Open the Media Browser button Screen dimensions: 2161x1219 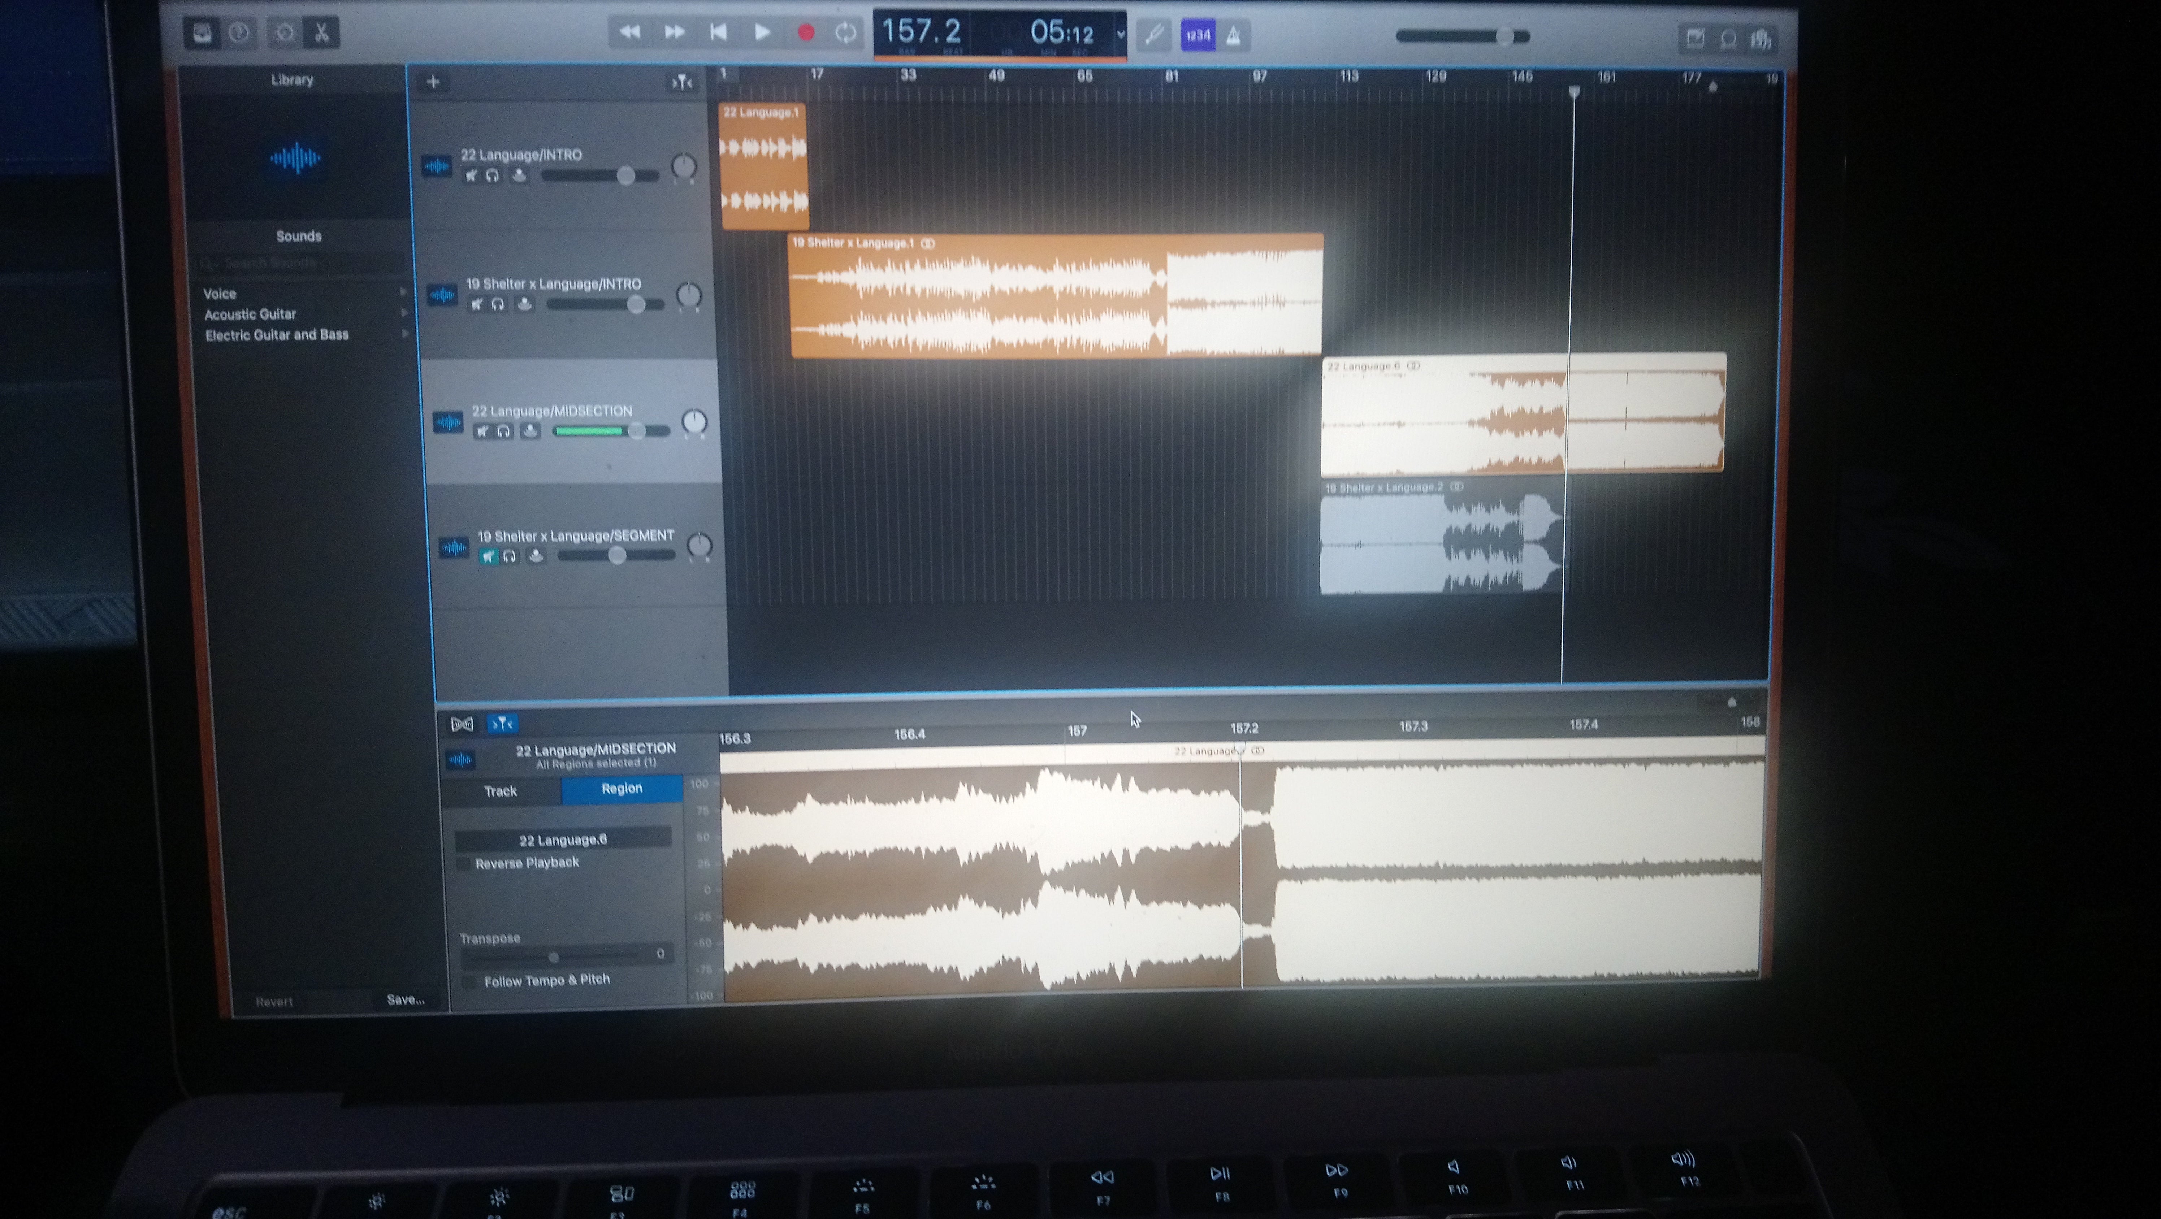pyautogui.click(x=1761, y=39)
